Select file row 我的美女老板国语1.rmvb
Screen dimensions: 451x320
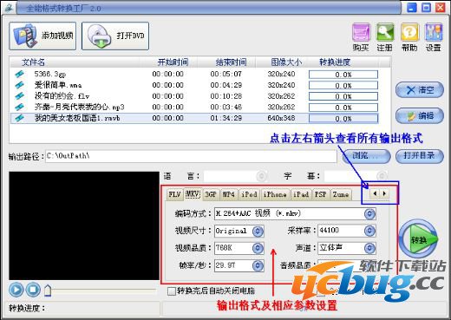[x=194, y=118]
